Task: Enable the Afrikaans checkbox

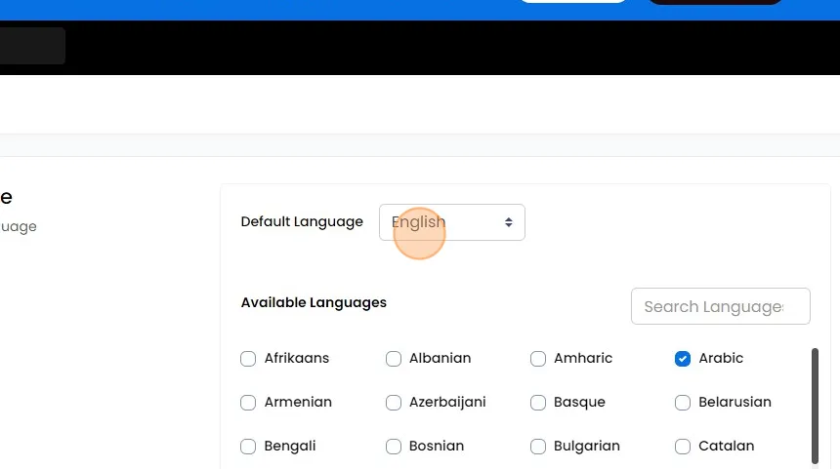Action: pos(248,358)
